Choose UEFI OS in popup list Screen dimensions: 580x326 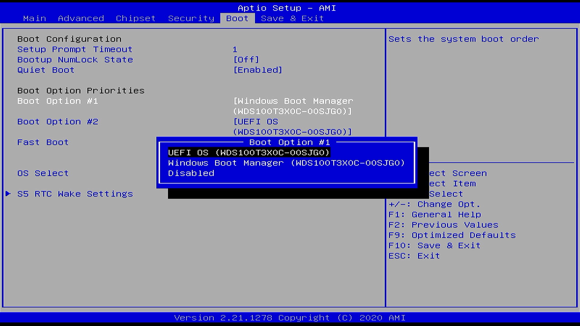tap(249, 153)
